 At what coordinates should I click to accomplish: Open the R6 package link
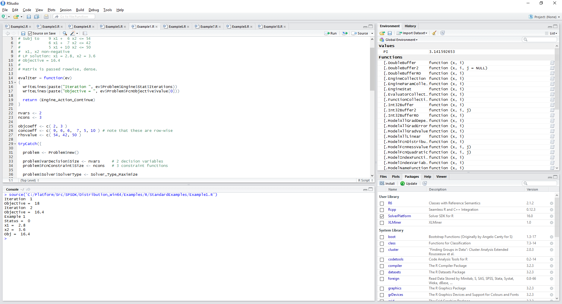(390, 203)
